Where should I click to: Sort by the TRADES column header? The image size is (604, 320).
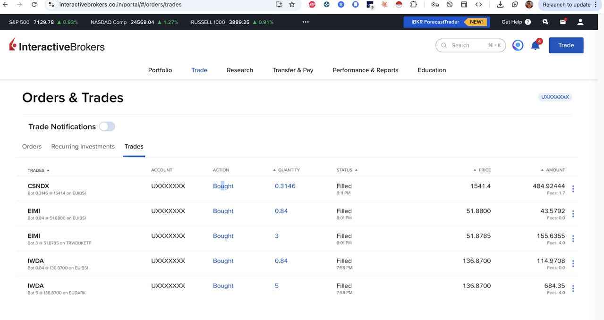[38, 170]
